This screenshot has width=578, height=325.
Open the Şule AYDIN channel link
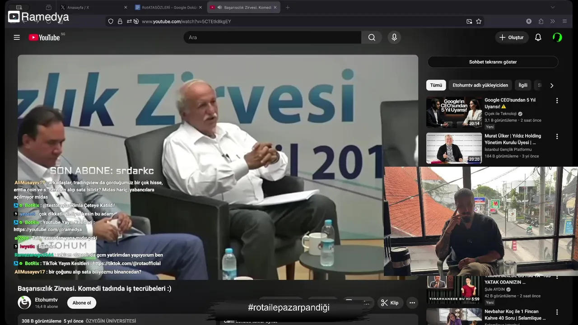pos(495,289)
